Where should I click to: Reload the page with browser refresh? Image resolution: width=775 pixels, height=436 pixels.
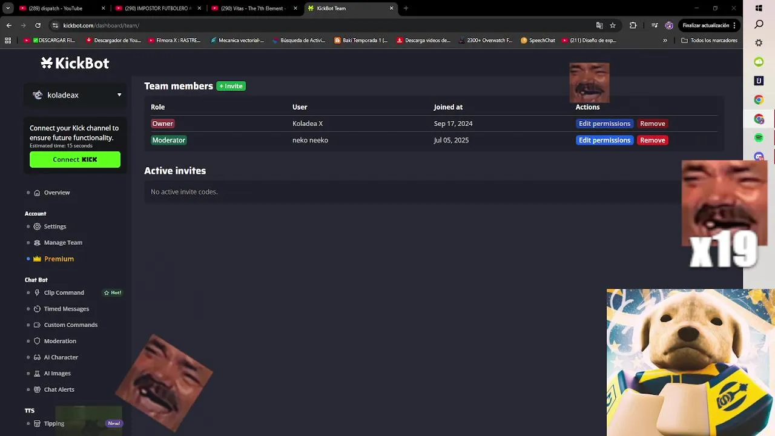38,25
